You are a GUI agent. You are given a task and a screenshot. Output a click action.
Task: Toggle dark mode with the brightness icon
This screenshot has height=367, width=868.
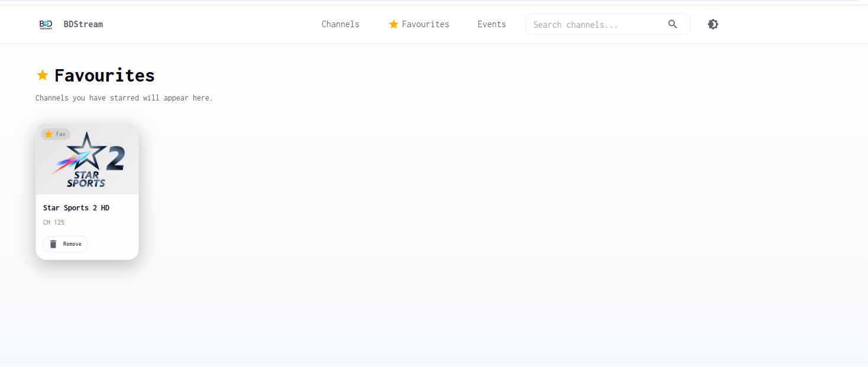pos(713,24)
